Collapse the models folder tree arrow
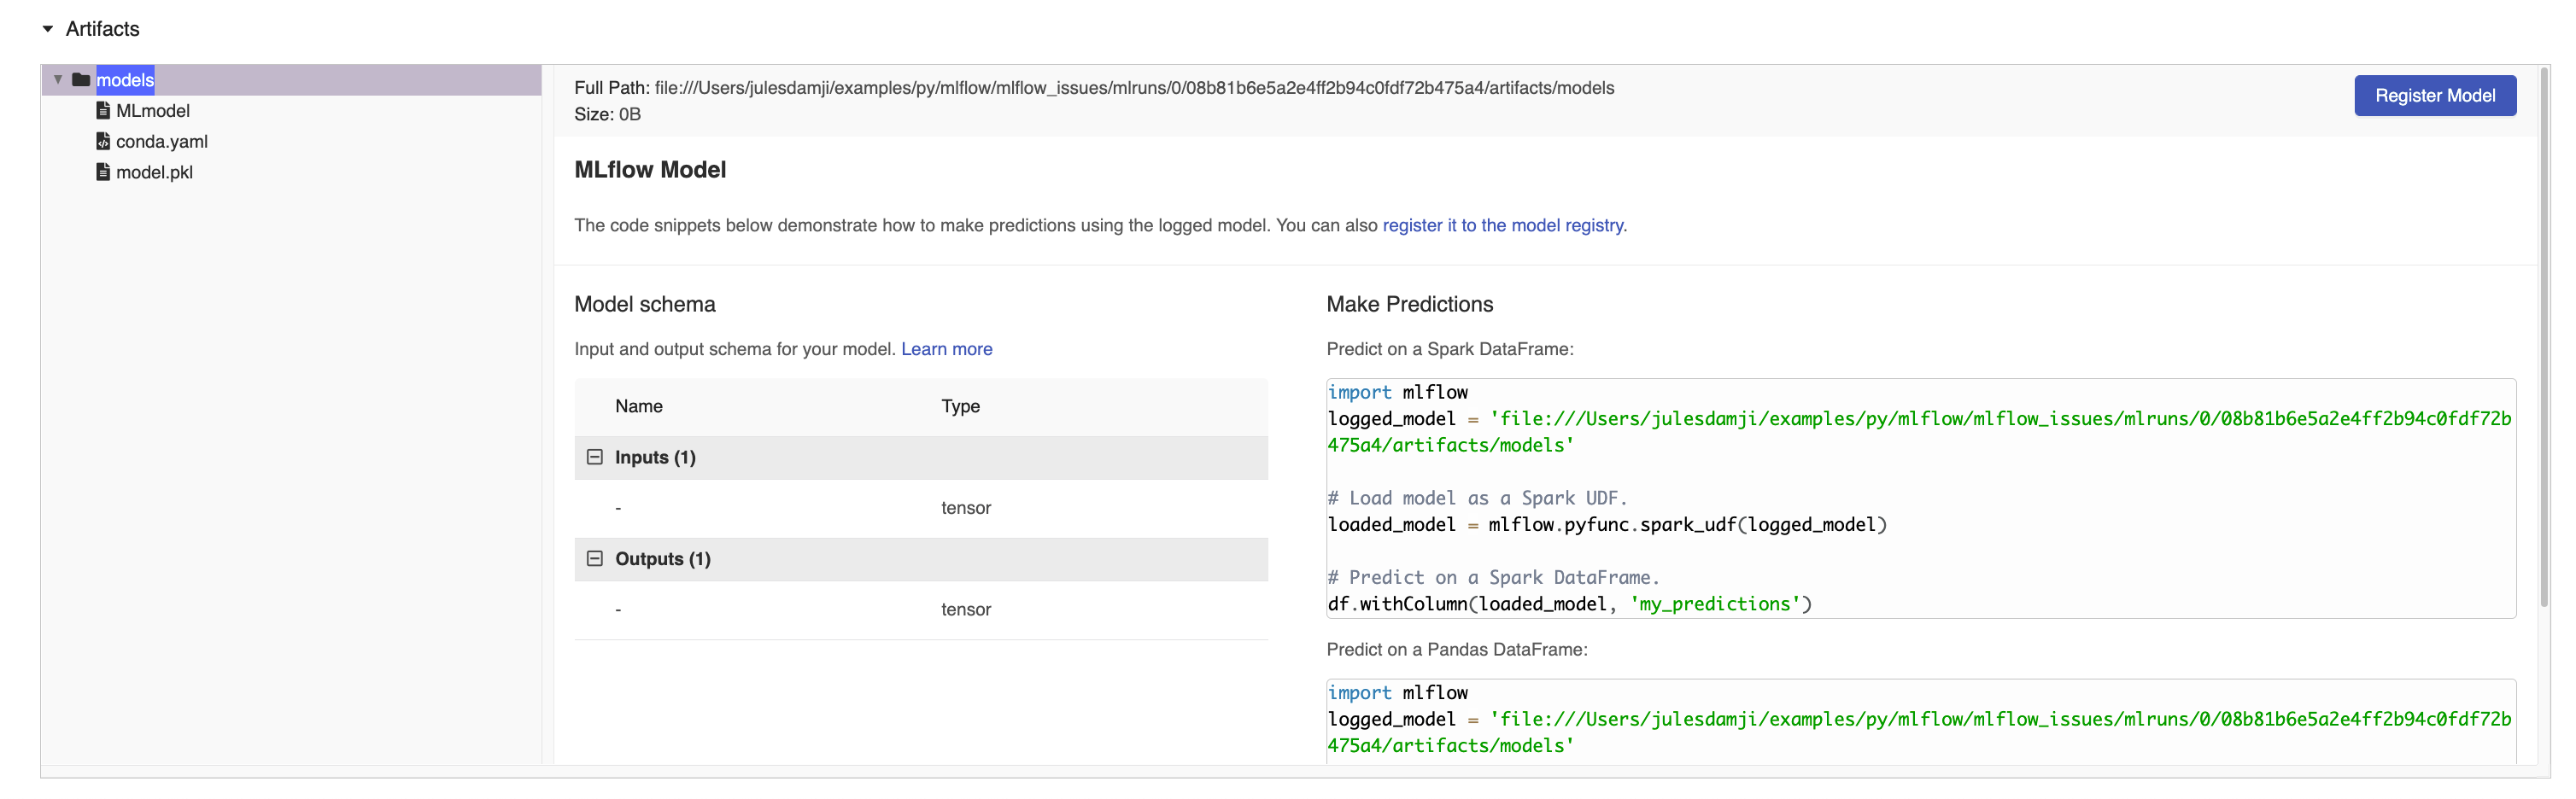This screenshot has height=799, width=2576. 58,80
